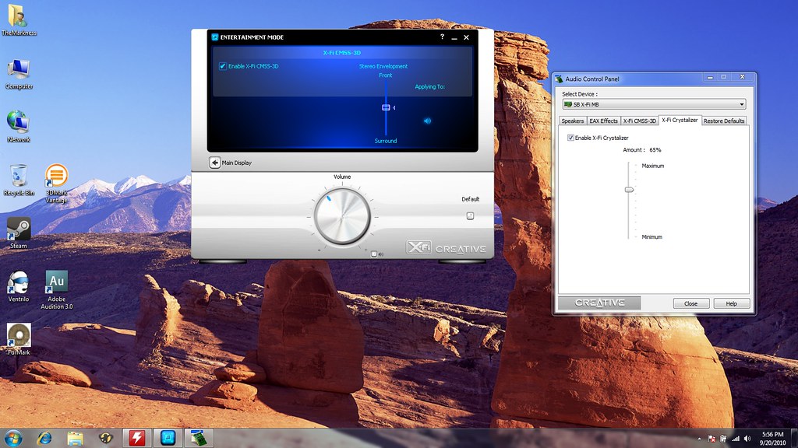Open the Restore Defaults tab
The image size is (798, 448).
pyautogui.click(x=724, y=121)
